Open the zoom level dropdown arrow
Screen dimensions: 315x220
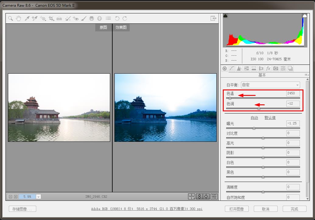[x=38, y=197]
